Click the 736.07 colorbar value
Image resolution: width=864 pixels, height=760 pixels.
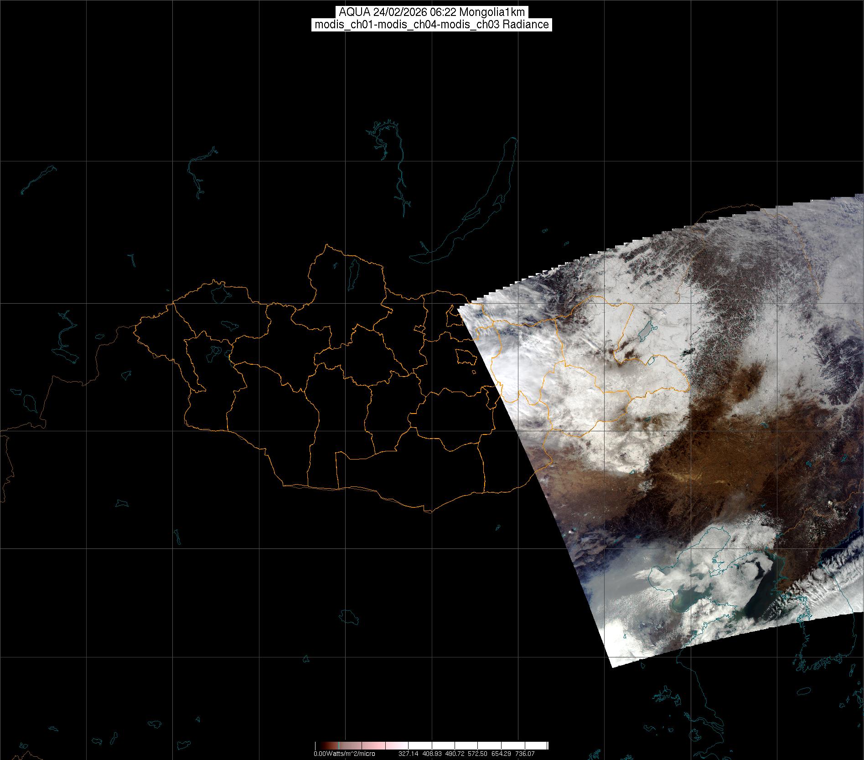click(525, 754)
